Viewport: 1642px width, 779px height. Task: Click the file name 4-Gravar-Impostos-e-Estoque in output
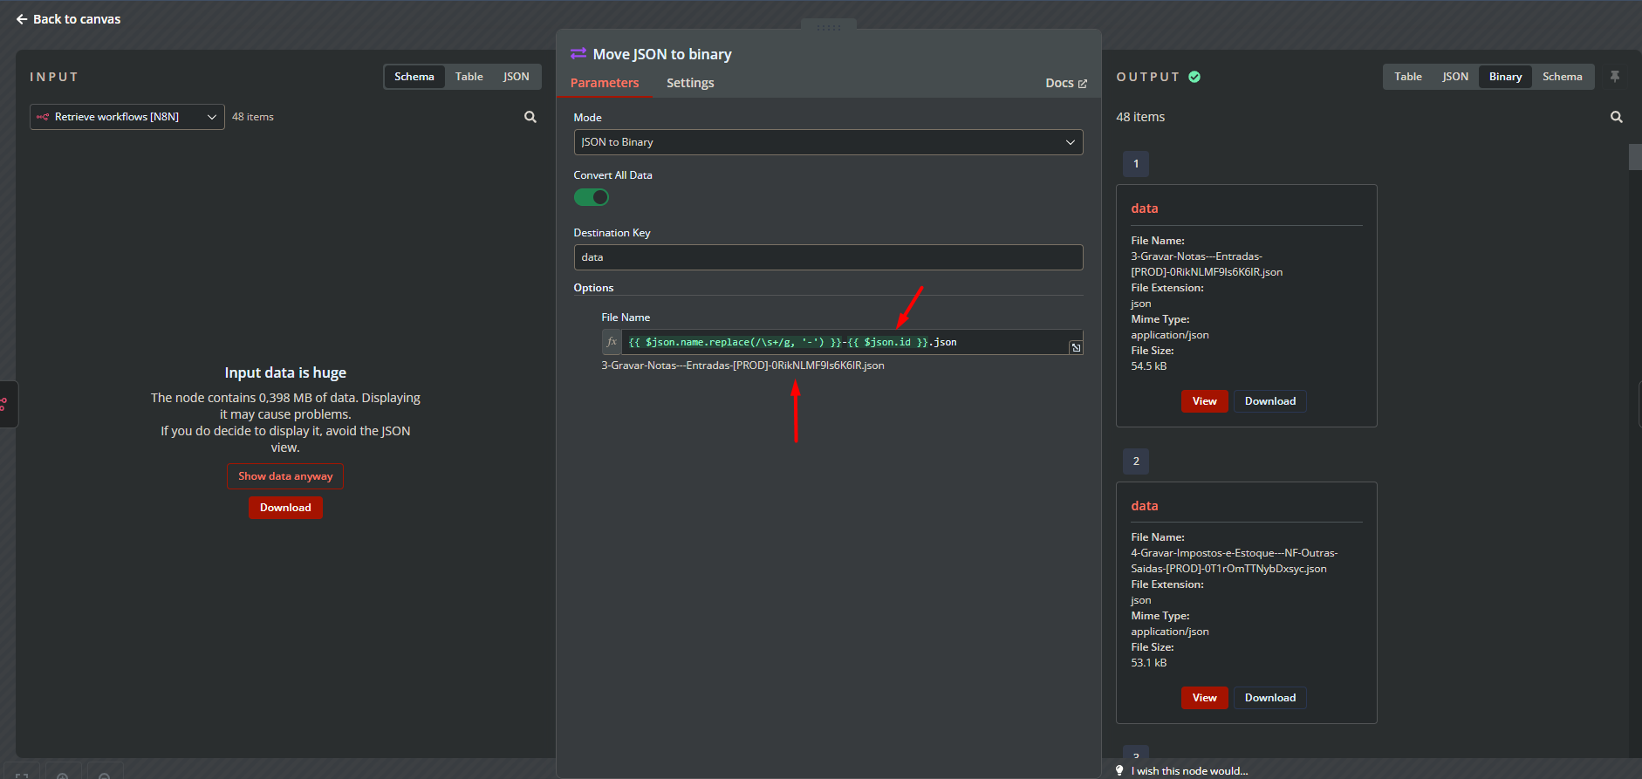point(1235,561)
